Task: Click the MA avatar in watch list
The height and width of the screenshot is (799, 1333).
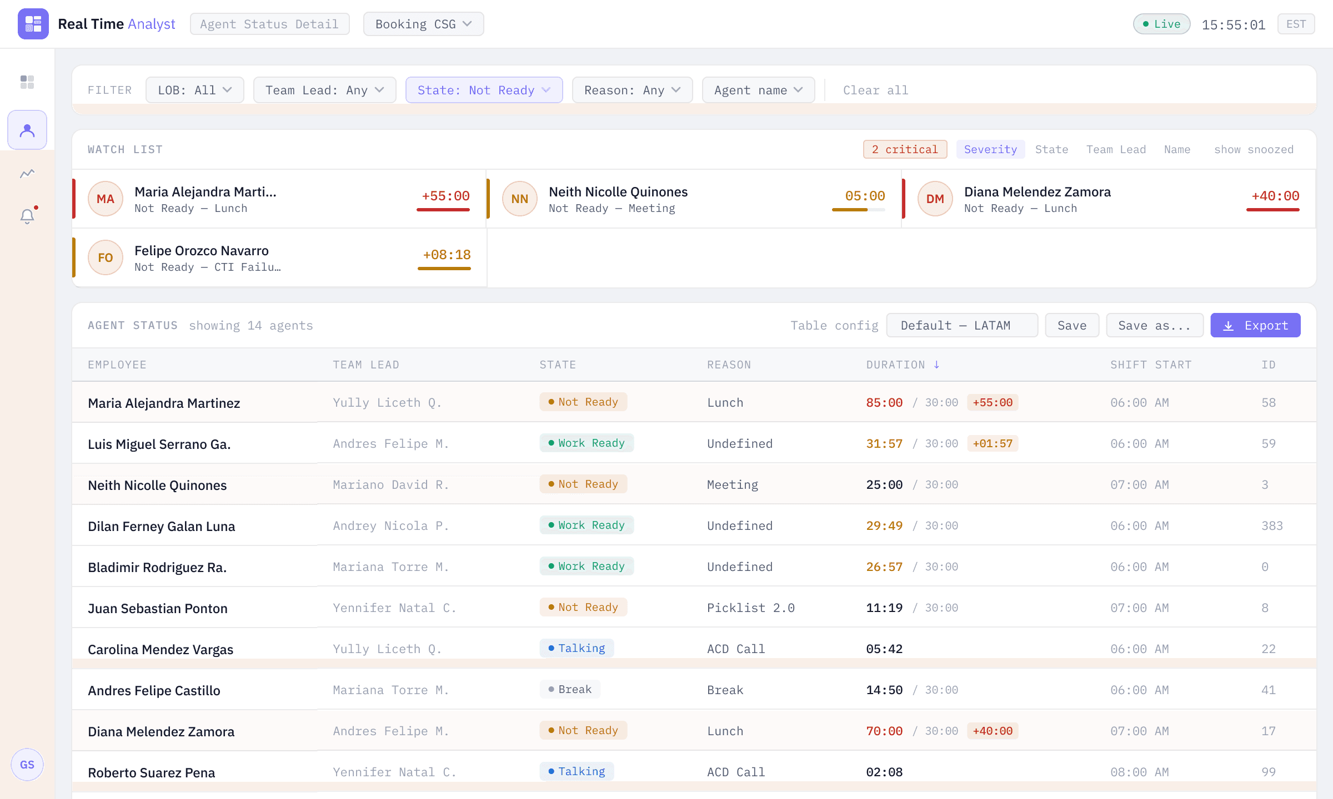Action: click(x=106, y=199)
